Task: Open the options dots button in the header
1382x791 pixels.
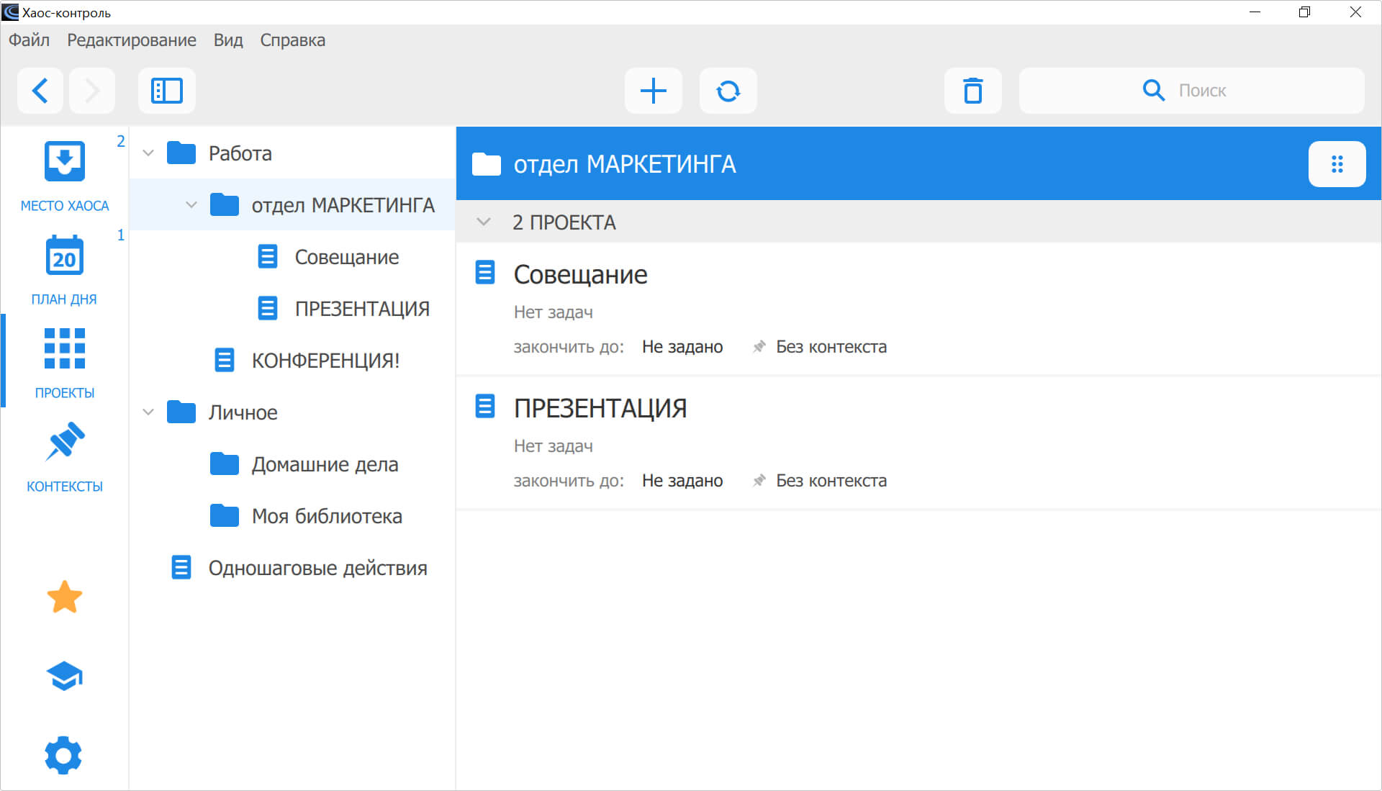Action: [x=1337, y=164]
